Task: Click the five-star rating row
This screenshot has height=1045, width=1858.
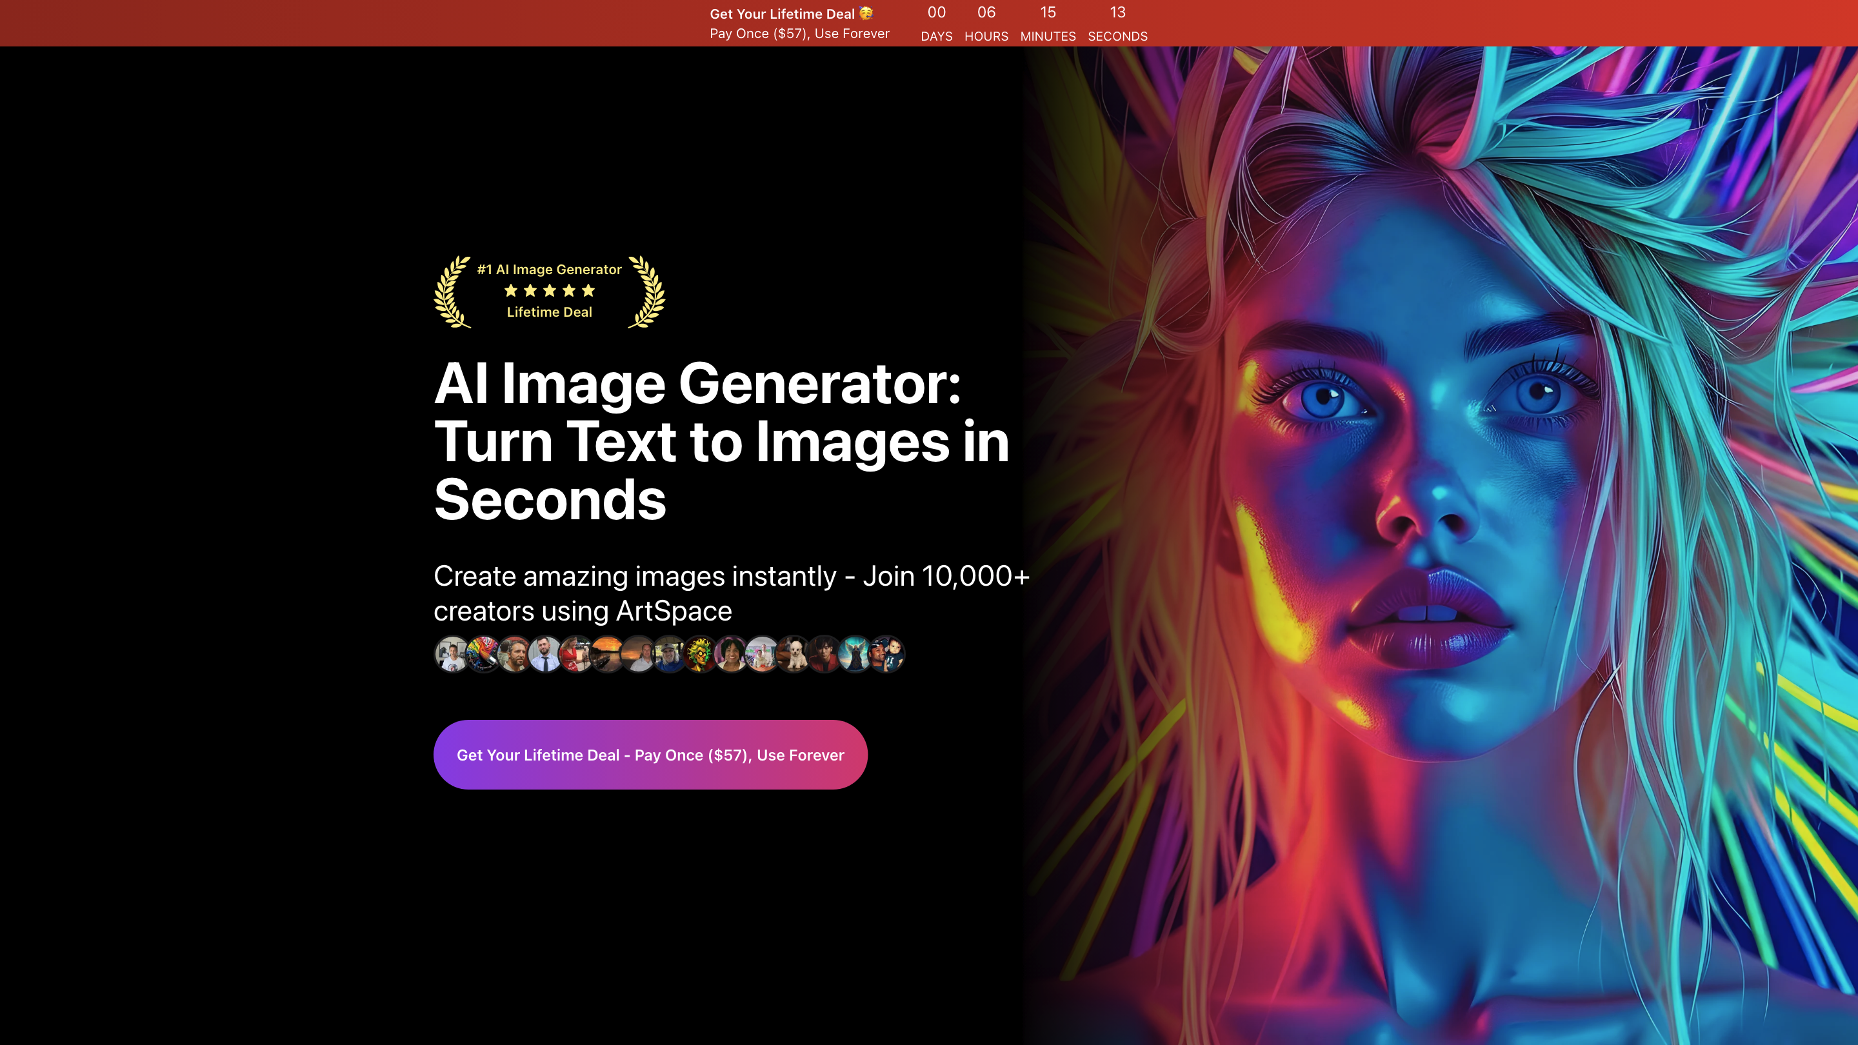Action: pyautogui.click(x=549, y=291)
